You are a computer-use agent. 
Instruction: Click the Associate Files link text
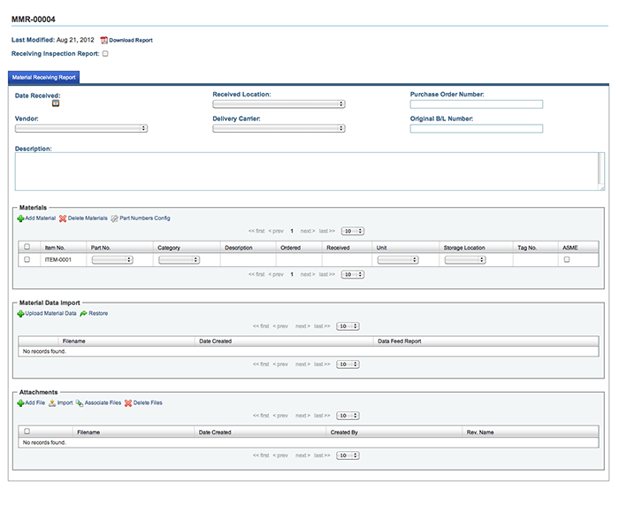[103, 402]
